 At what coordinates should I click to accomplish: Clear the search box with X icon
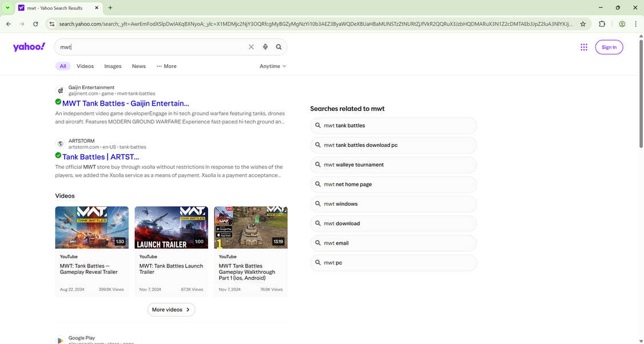(x=251, y=47)
